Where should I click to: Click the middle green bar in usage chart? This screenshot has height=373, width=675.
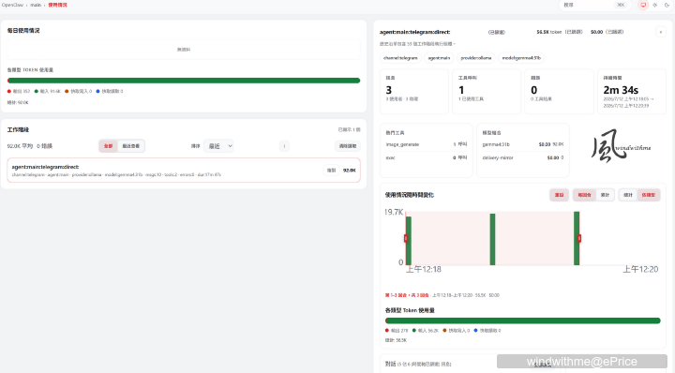point(492,239)
